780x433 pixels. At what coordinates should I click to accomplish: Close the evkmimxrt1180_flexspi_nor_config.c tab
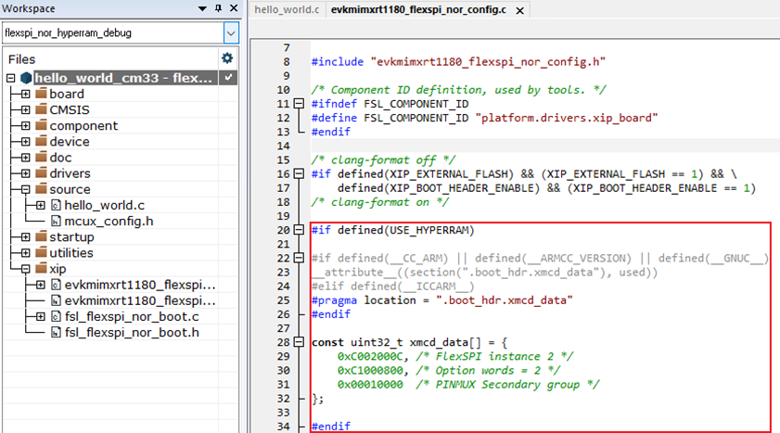[518, 10]
